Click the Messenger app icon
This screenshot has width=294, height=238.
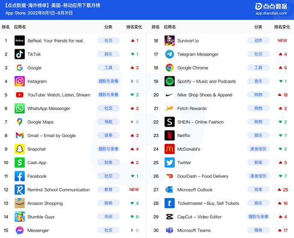[20, 230]
